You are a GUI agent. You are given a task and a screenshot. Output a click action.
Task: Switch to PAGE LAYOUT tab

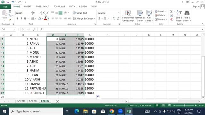[43, 6]
